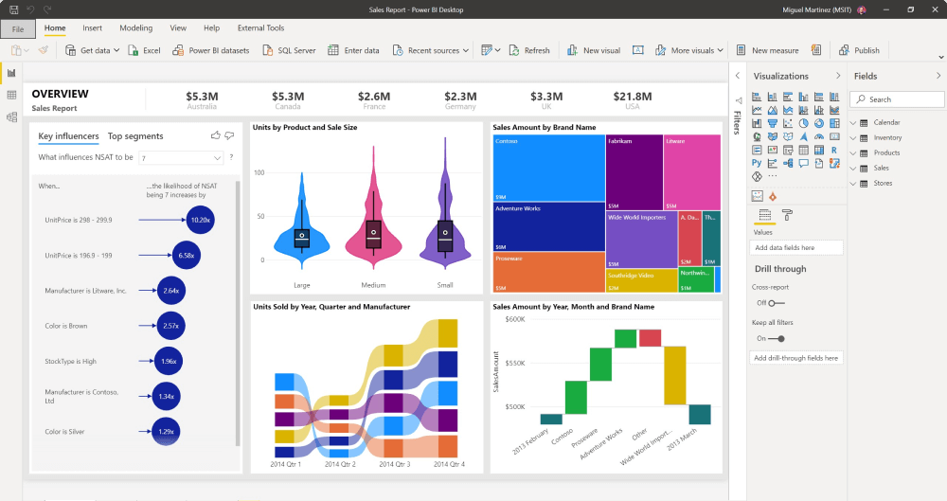This screenshot has height=501, width=947.
Task: Expand the Products table in Fields
Action: pos(853,152)
